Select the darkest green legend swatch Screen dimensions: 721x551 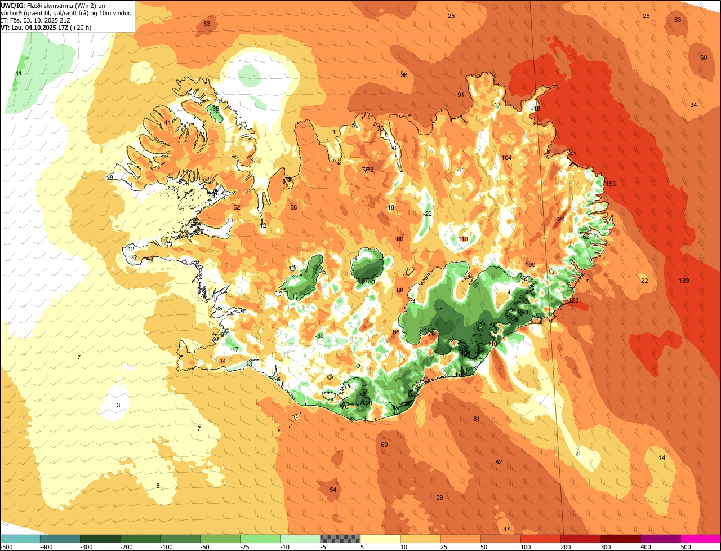click(100, 539)
